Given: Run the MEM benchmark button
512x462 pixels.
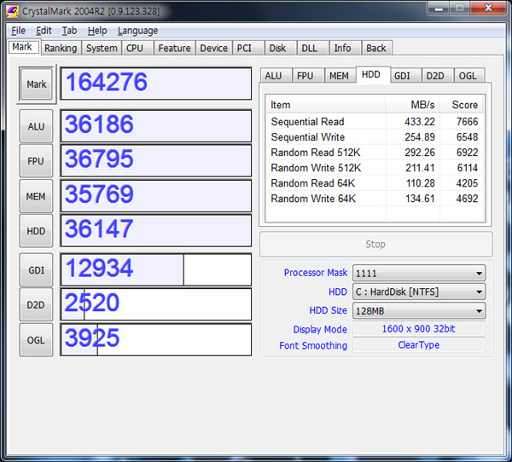Looking at the screenshot, I should pos(36,196).
